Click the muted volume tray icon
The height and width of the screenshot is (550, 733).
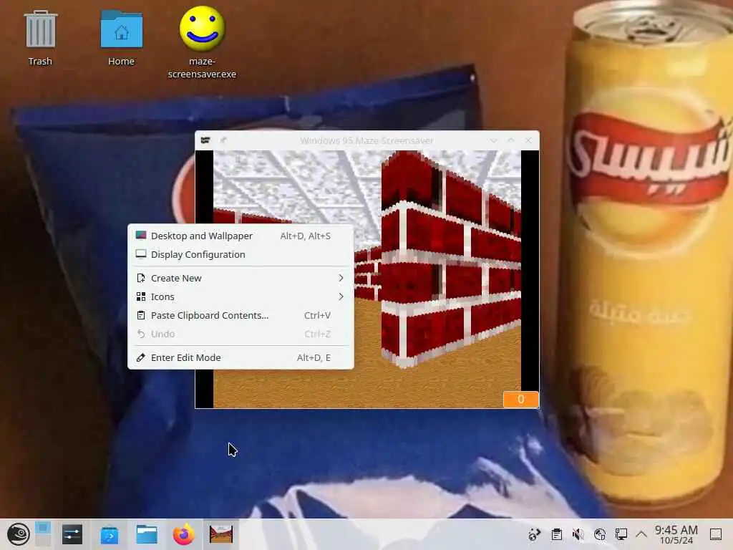(578, 534)
